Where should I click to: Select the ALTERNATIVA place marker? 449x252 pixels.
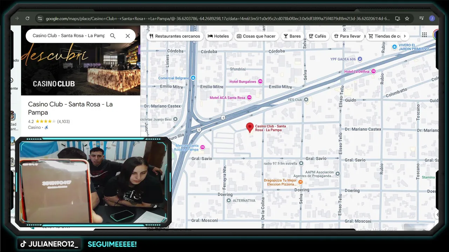(229, 201)
